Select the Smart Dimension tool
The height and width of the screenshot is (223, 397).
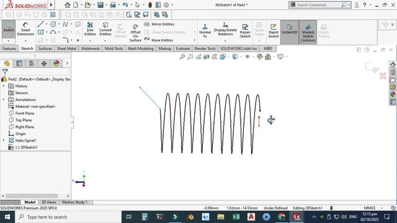pyautogui.click(x=25, y=29)
